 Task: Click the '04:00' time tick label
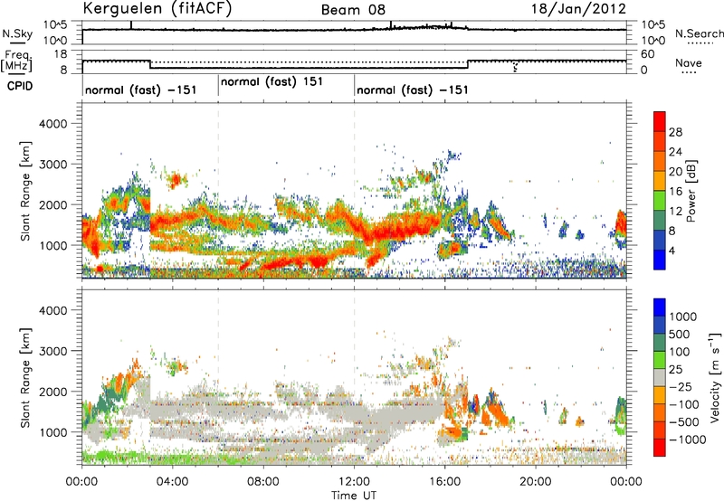point(172,481)
